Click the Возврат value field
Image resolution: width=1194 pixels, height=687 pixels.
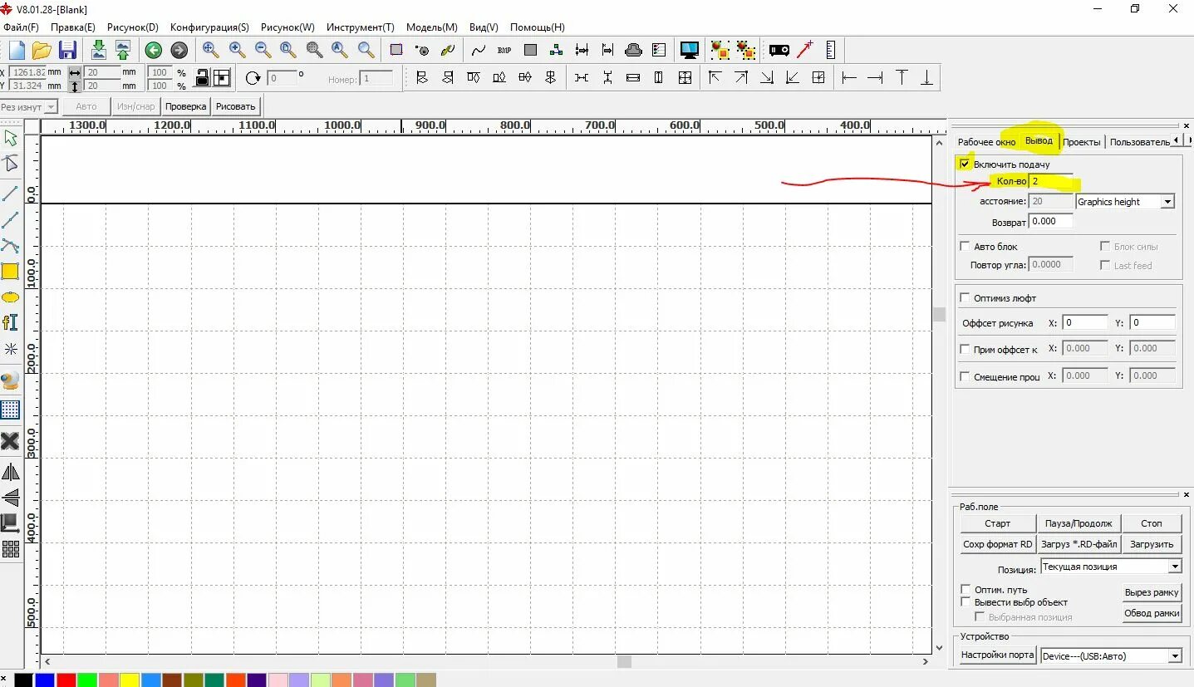coord(1051,221)
